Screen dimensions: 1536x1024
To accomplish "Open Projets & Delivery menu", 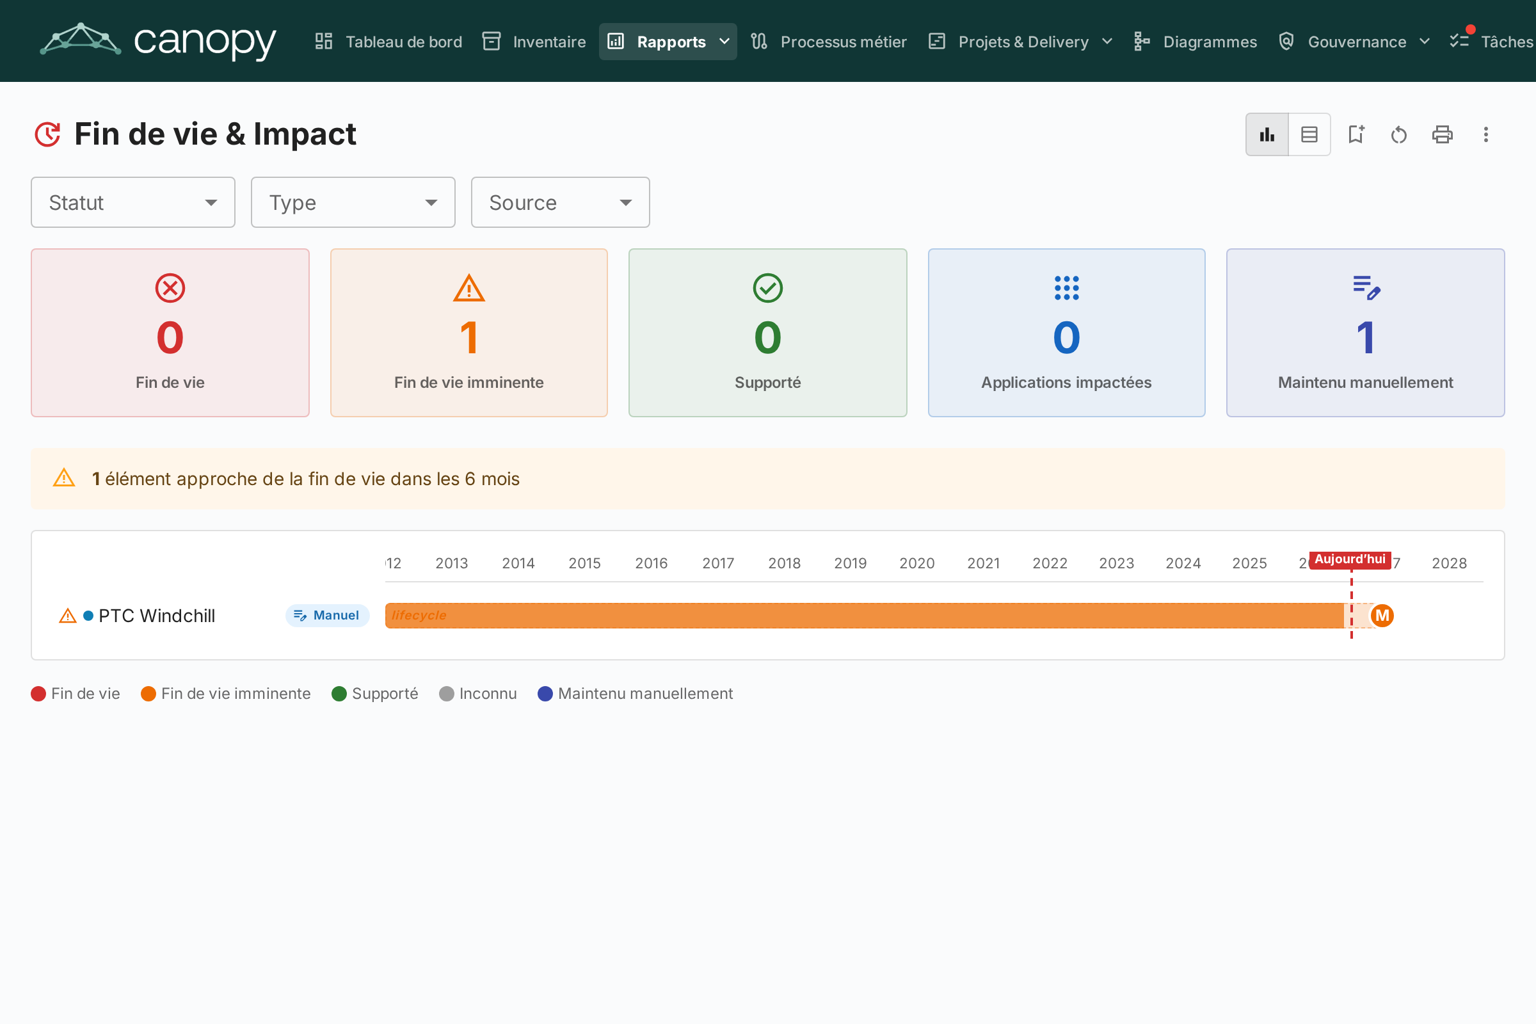I will pyautogui.click(x=1021, y=42).
